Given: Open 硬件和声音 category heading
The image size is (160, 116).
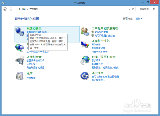Looking at the screenshot, I should (x=34, y=57).
